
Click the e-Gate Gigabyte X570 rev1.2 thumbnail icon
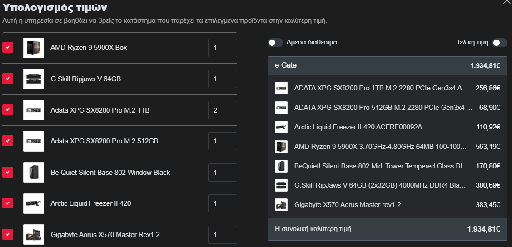click(x=281, y=205)
